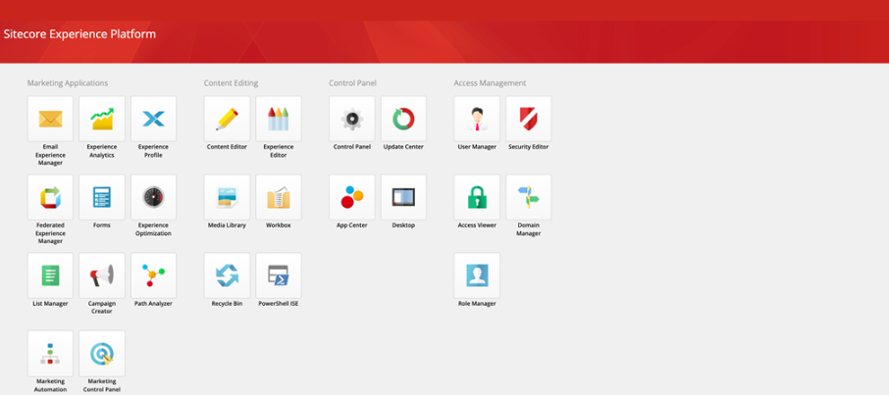Start Campaign Creator megaphone icon
Image resolution: width=889 pixels, height=395 pixels.
pos(102,275)
